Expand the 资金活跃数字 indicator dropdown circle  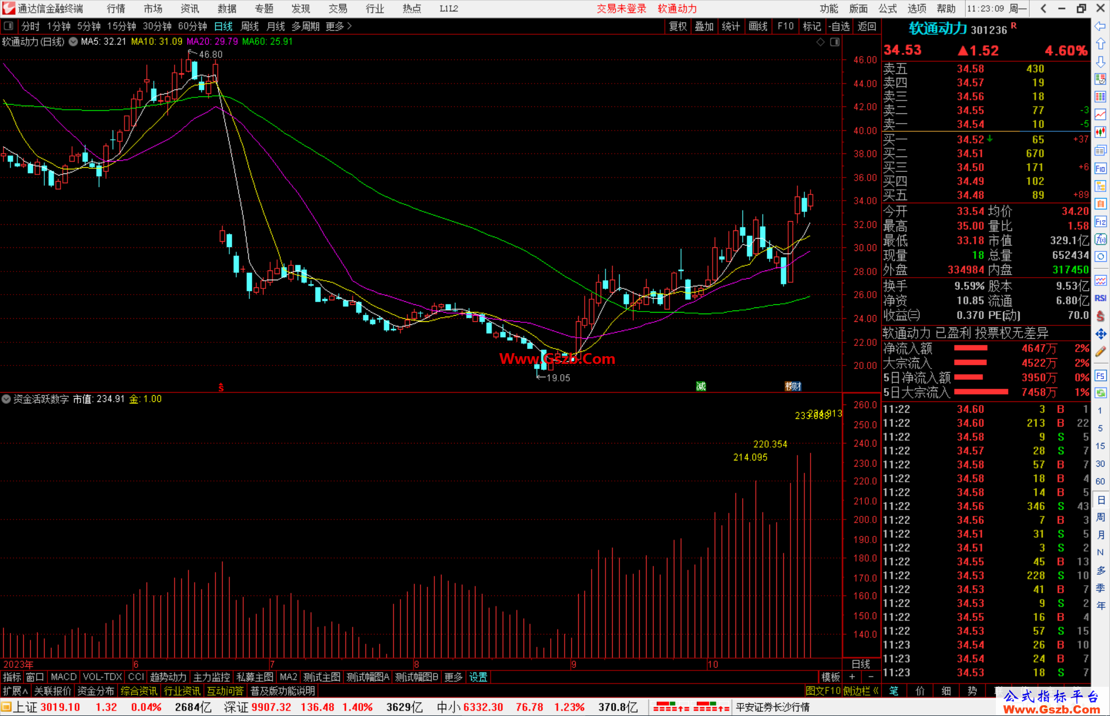click(x=6, y=399)
